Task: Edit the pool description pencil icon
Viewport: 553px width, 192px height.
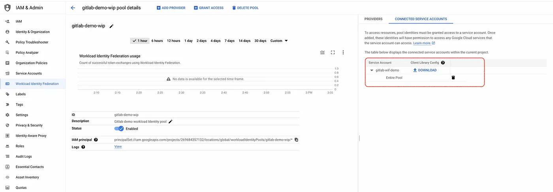Action: point(171,122)
